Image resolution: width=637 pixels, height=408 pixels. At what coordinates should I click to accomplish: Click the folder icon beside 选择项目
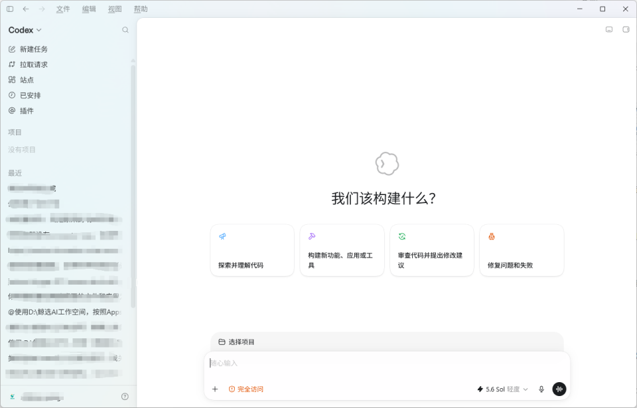(222, 342)
